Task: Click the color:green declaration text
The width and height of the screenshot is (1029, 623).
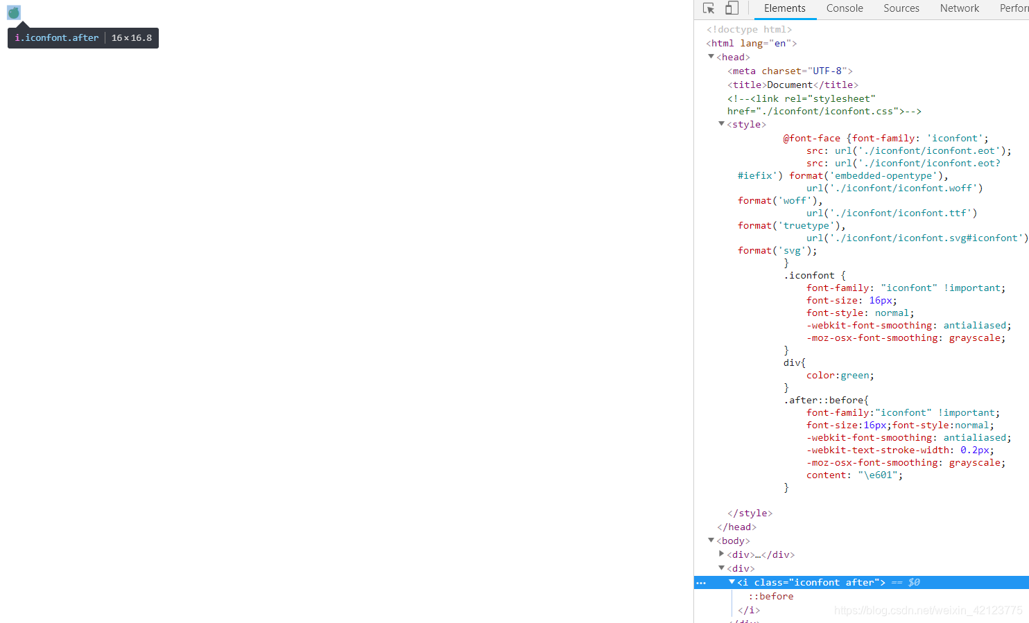Action: coord(840,375)
